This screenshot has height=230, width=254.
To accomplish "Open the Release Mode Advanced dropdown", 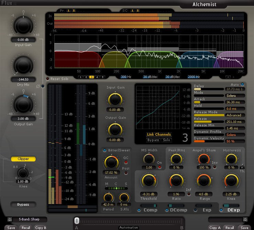I will [x=235, y=115].
